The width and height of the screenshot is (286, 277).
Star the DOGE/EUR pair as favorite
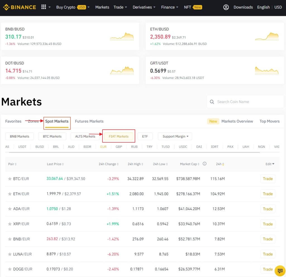pyautogui.click(x=10, y=269)
